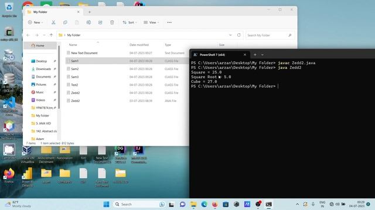Open the Visual Studio Code desktop shortcut
Viewport: 375px width, 210px height.
pyautogui.click(x=9, y=107)
